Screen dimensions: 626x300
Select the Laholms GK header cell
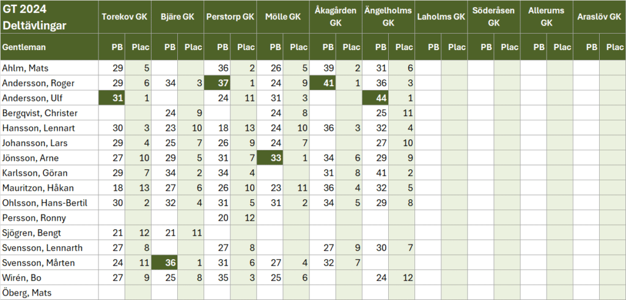click(441, 17)
